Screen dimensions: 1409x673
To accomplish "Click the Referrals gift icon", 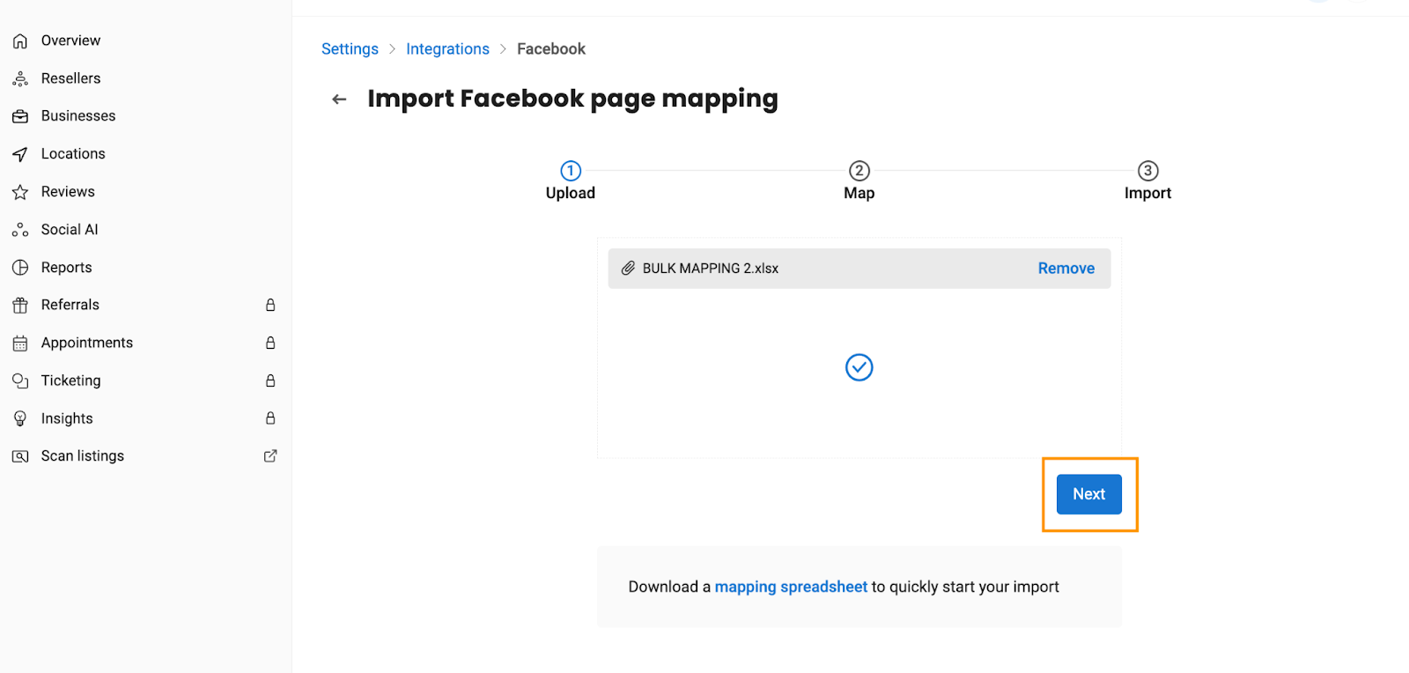I will [x=20, y=306].
